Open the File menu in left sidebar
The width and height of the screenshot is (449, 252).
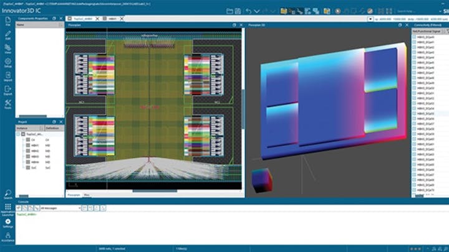(7, 22)
